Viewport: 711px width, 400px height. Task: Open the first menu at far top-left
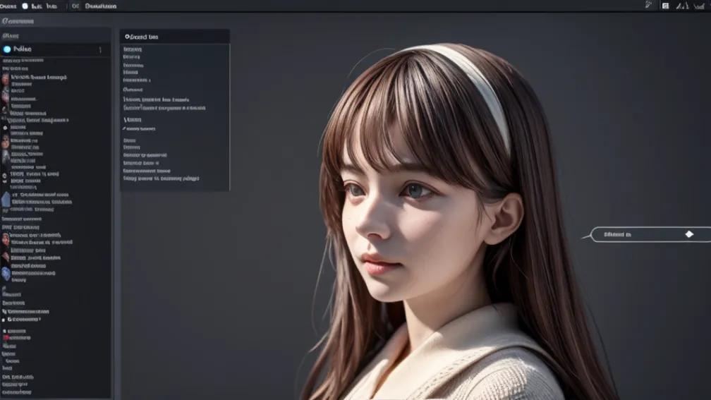click(x=8, y=6)
